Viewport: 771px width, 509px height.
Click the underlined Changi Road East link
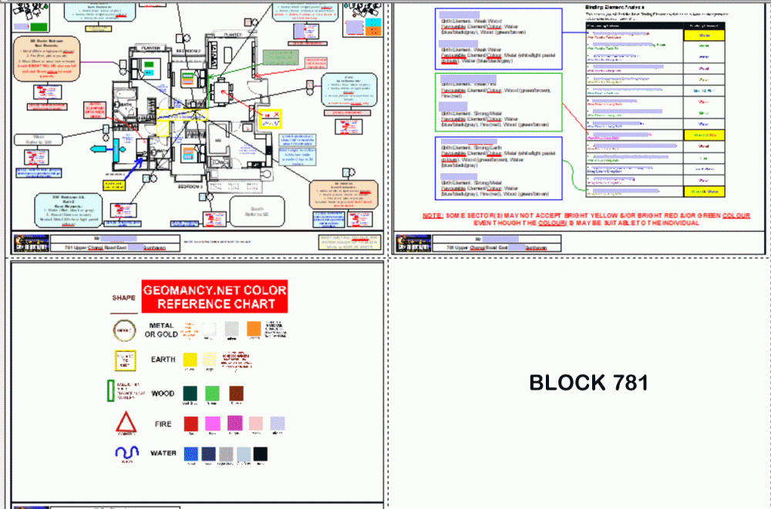[96, 247]
